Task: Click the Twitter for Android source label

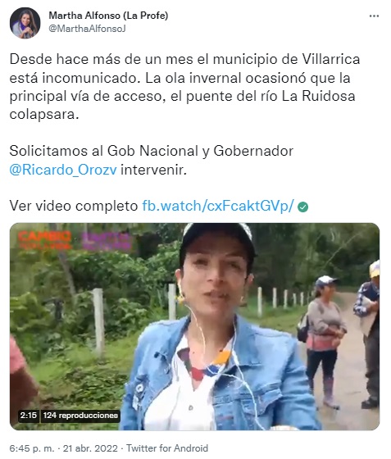Action: 167,448
